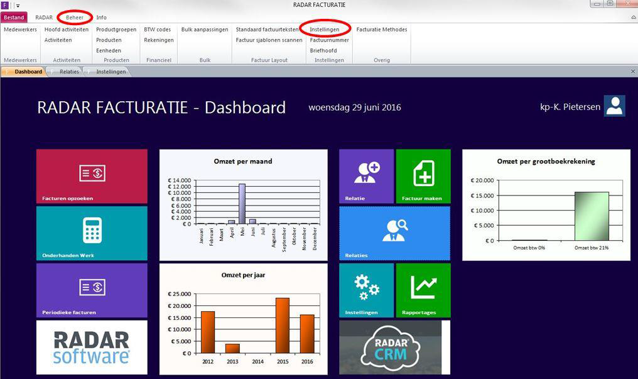
Task: Open the Onderhanden Werk calculator tile
Action: [x=92, y=233]
